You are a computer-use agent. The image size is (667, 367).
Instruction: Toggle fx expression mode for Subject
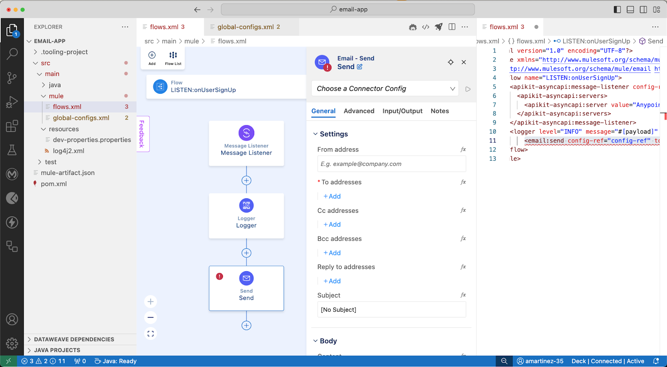(x=463, y=295)
